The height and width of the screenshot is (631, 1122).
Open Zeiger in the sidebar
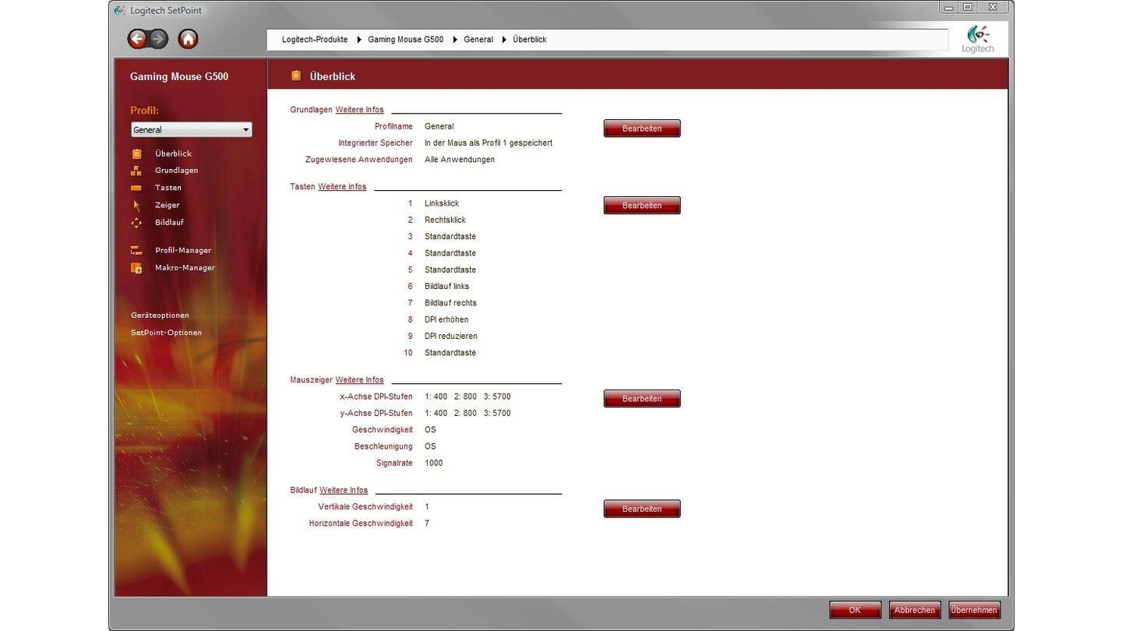[168, 205]
